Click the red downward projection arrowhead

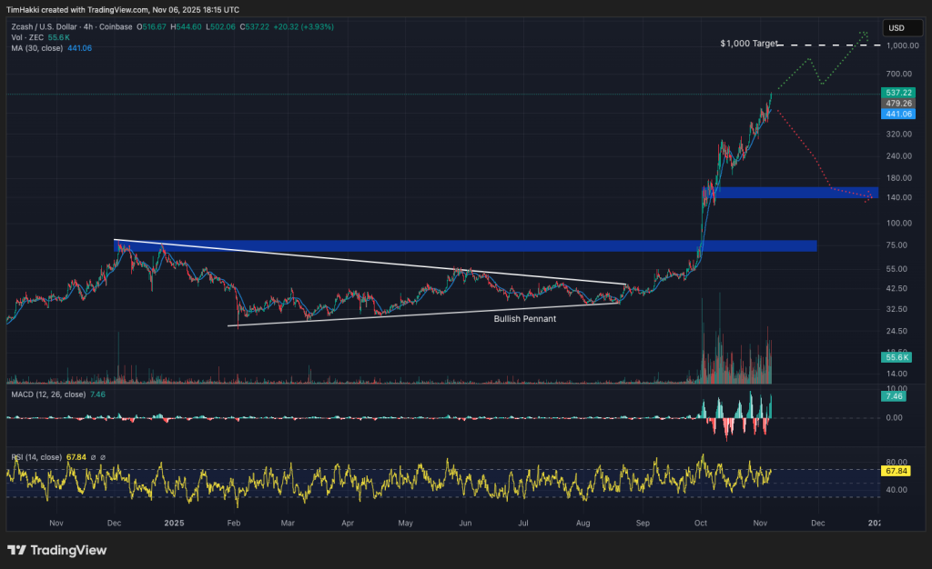point(869,198)
